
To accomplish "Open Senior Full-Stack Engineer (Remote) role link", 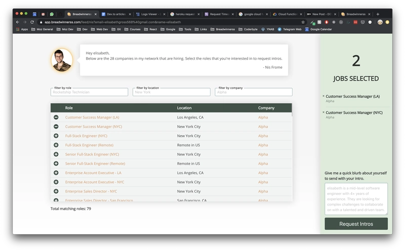I will (95, 163).
